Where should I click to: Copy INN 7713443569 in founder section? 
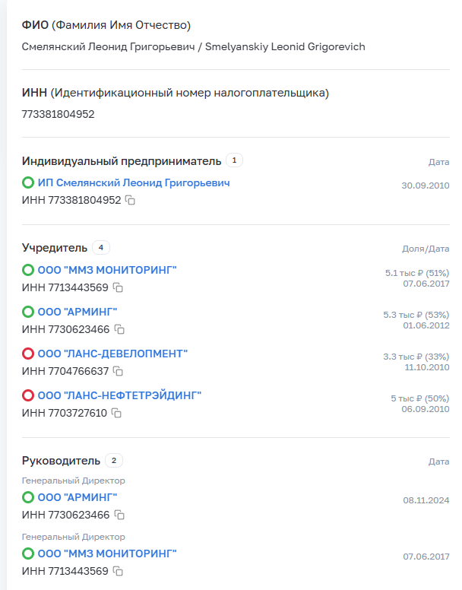tap(118, 288)
